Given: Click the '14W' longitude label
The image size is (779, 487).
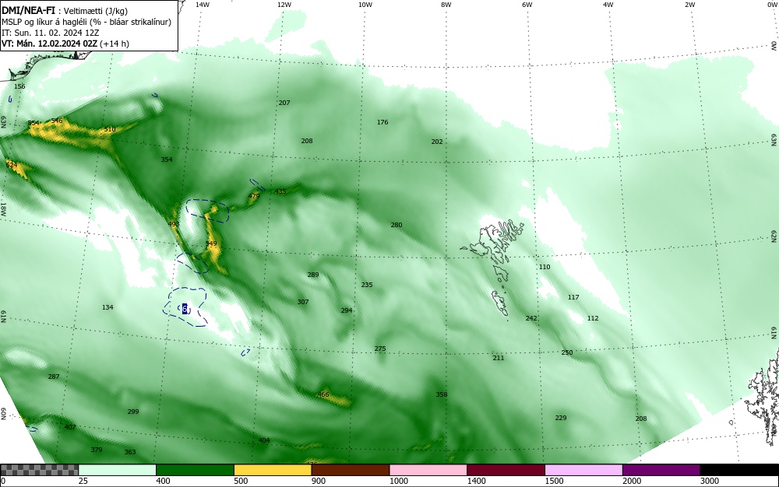Looking at the screenshot, I should tap(202, 5).
